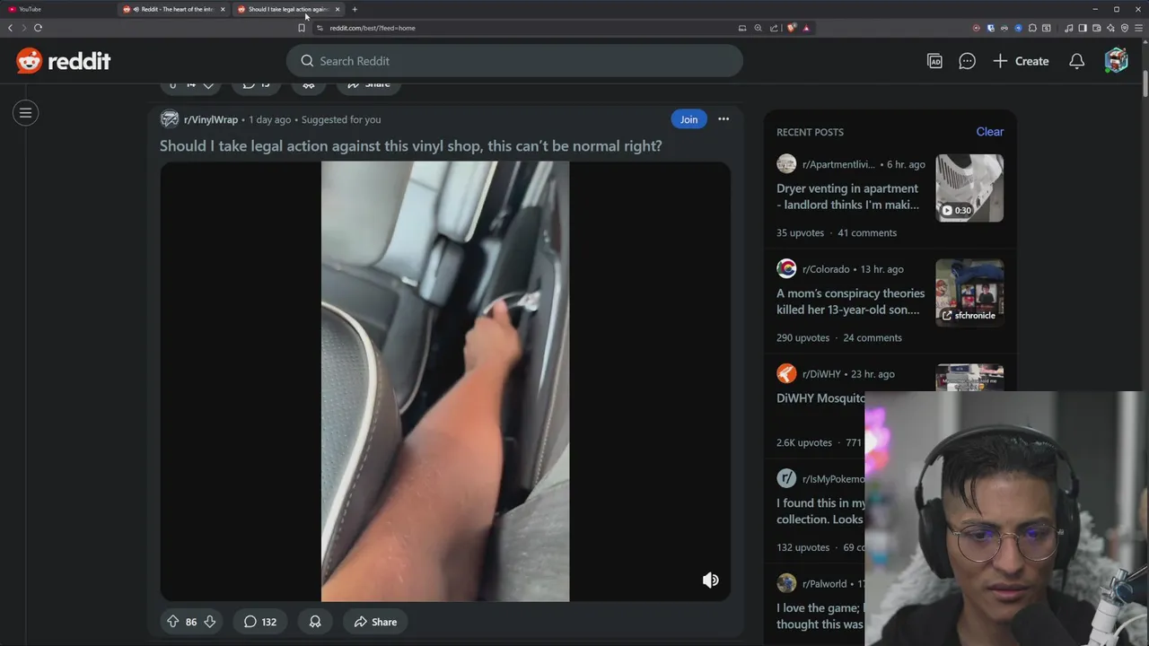Focus the Search Reddit field
Viewport: 1149px width, 646px height.
click(x=514, y=61)
